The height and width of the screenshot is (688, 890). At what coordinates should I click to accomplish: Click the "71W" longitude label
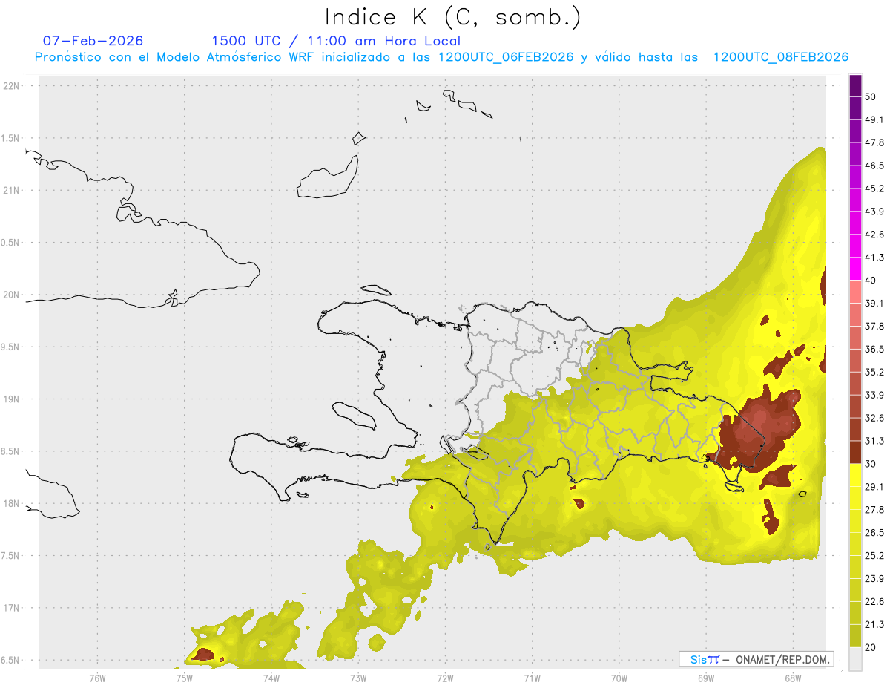532,678
